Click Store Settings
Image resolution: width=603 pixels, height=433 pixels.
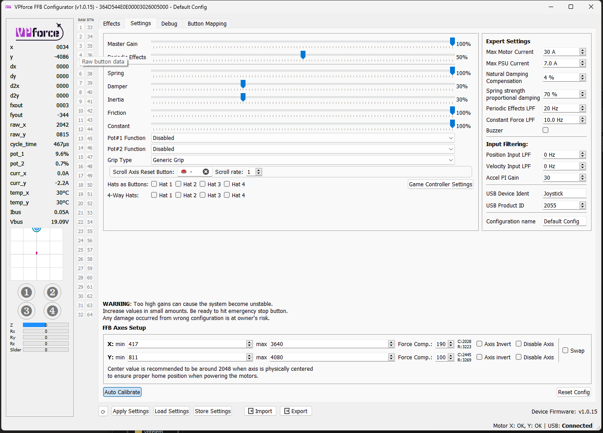tap(213, 411)
